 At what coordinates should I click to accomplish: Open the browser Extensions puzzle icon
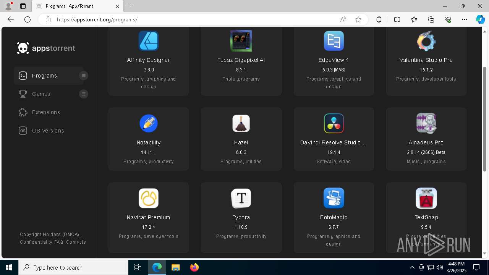click(379, 19)
